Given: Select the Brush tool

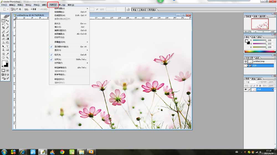Looking at the screenshot, I should pos(7,32).
